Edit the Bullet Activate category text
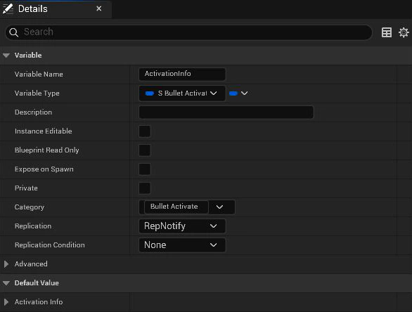 176,207
